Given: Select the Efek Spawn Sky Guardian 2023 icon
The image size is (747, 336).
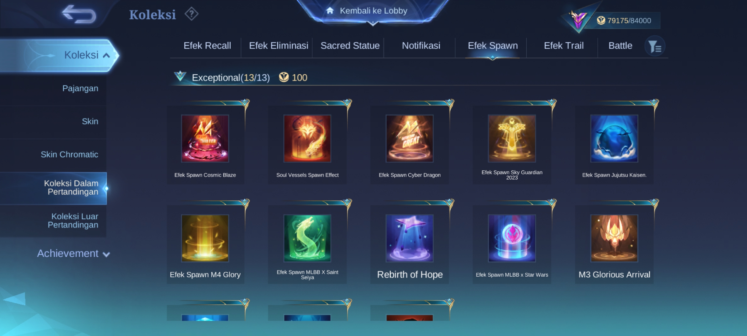Looking at the screenshot, I should click(512, 138).
